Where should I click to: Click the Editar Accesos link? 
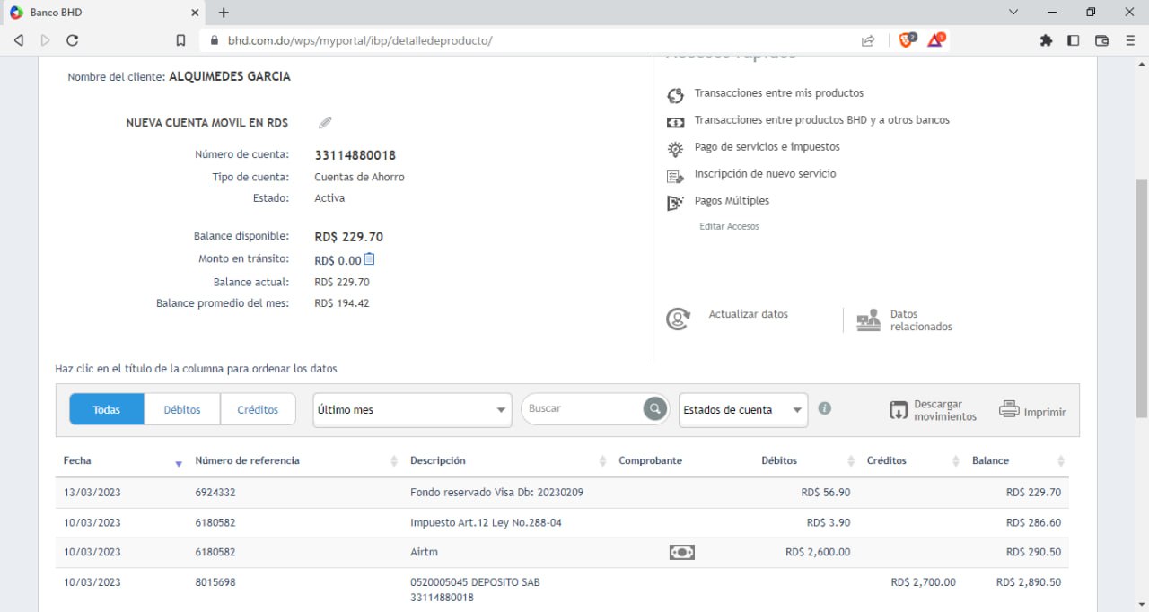tap(729, 226)
